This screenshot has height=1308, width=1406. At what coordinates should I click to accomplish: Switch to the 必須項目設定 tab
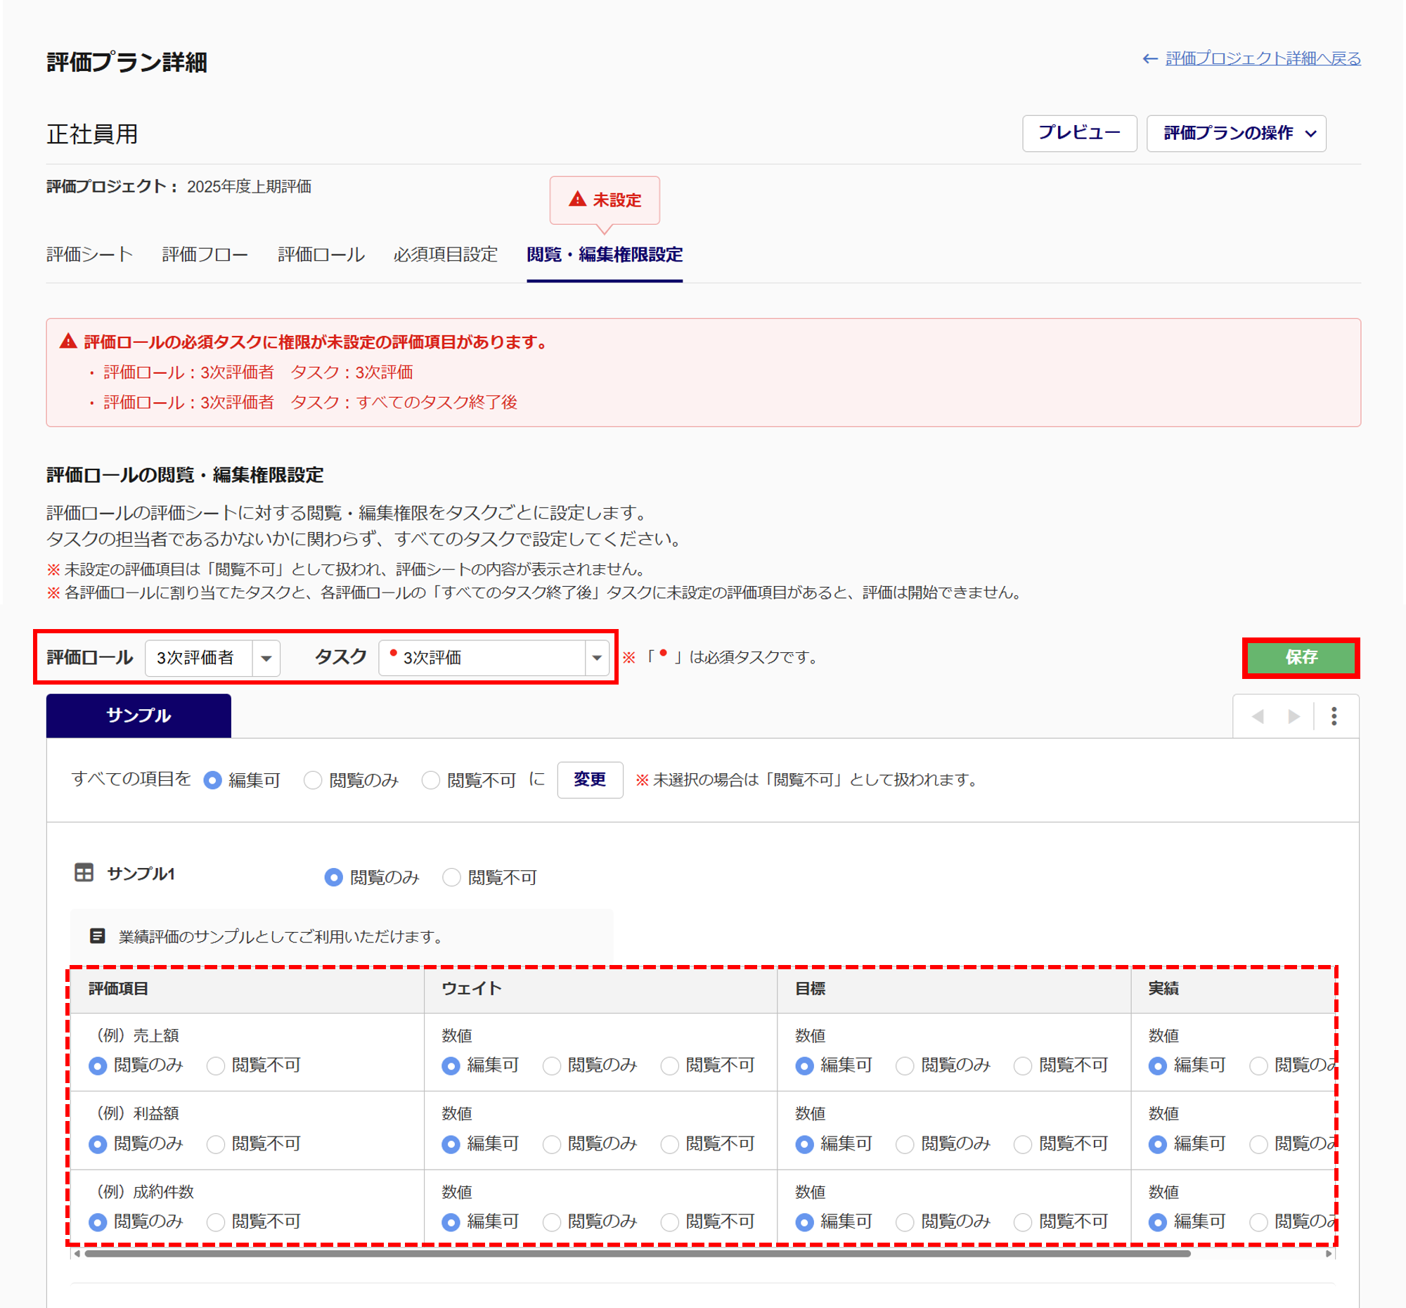(446, 254)
